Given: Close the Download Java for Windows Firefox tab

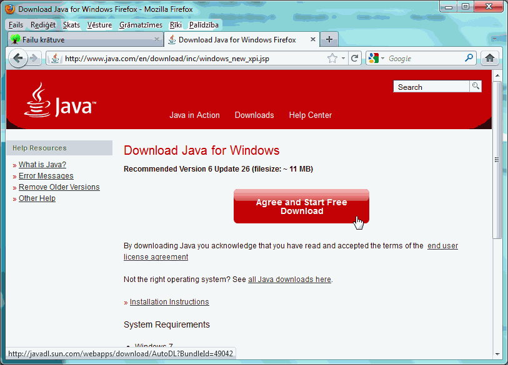Looking at the screenshot, I should pos(313,39).
